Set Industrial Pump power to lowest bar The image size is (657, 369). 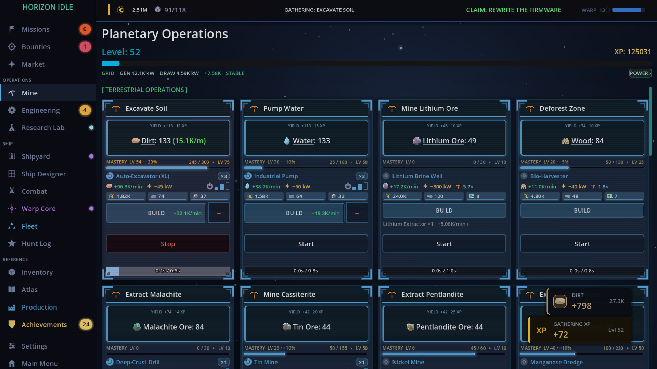pos(354,188)
